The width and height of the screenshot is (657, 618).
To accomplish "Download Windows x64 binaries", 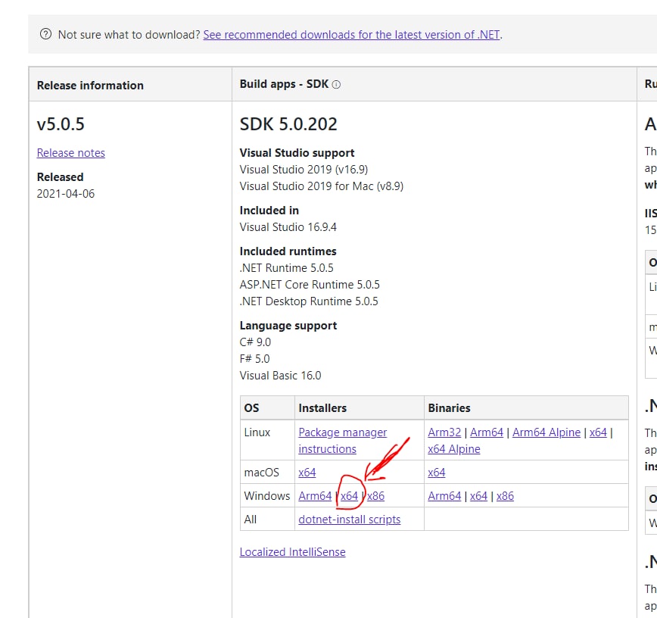I will tap(478, 496).
